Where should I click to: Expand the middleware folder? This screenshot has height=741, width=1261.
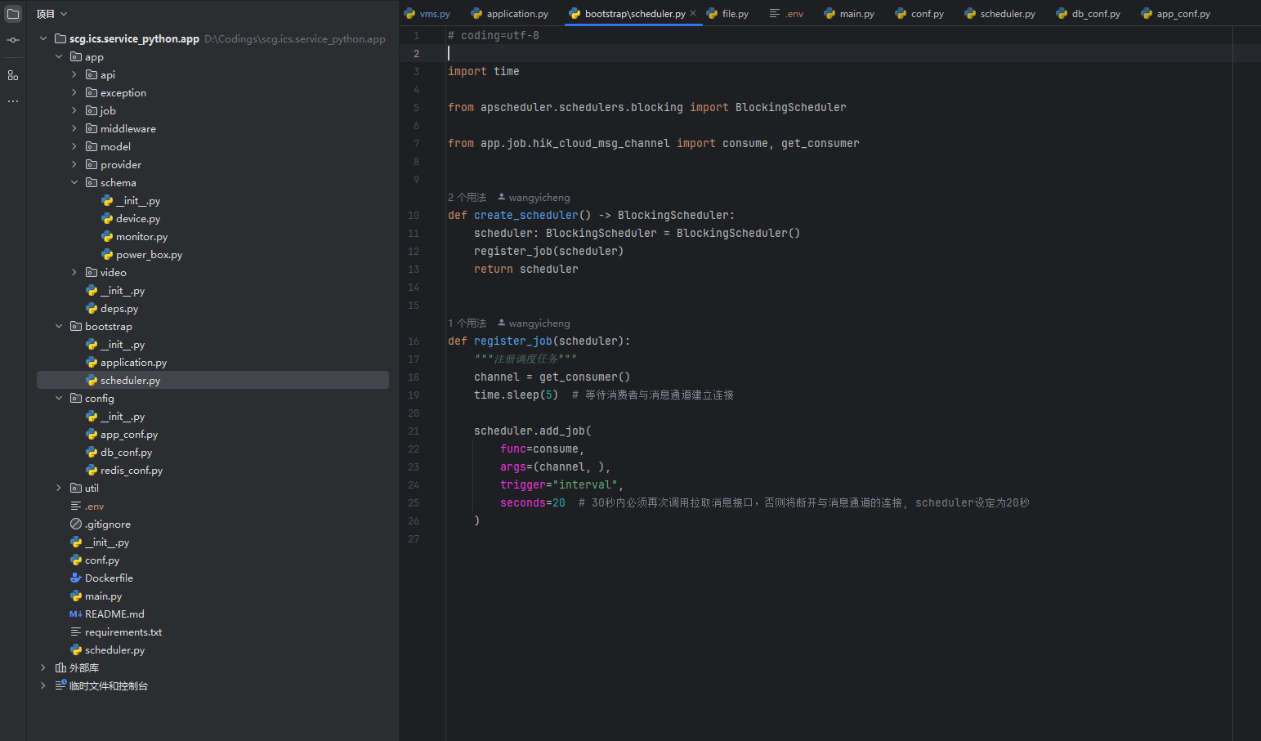tap(74, 128)
